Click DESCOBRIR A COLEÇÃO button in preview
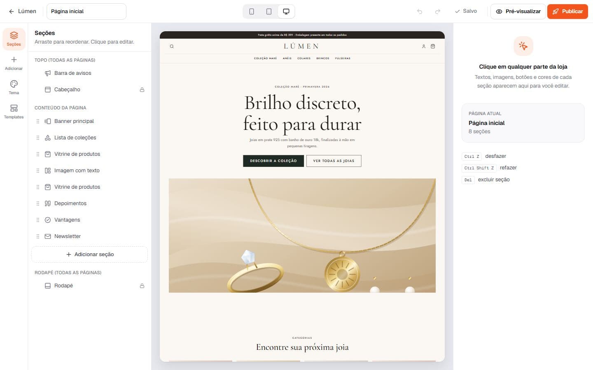 [273, 161]
